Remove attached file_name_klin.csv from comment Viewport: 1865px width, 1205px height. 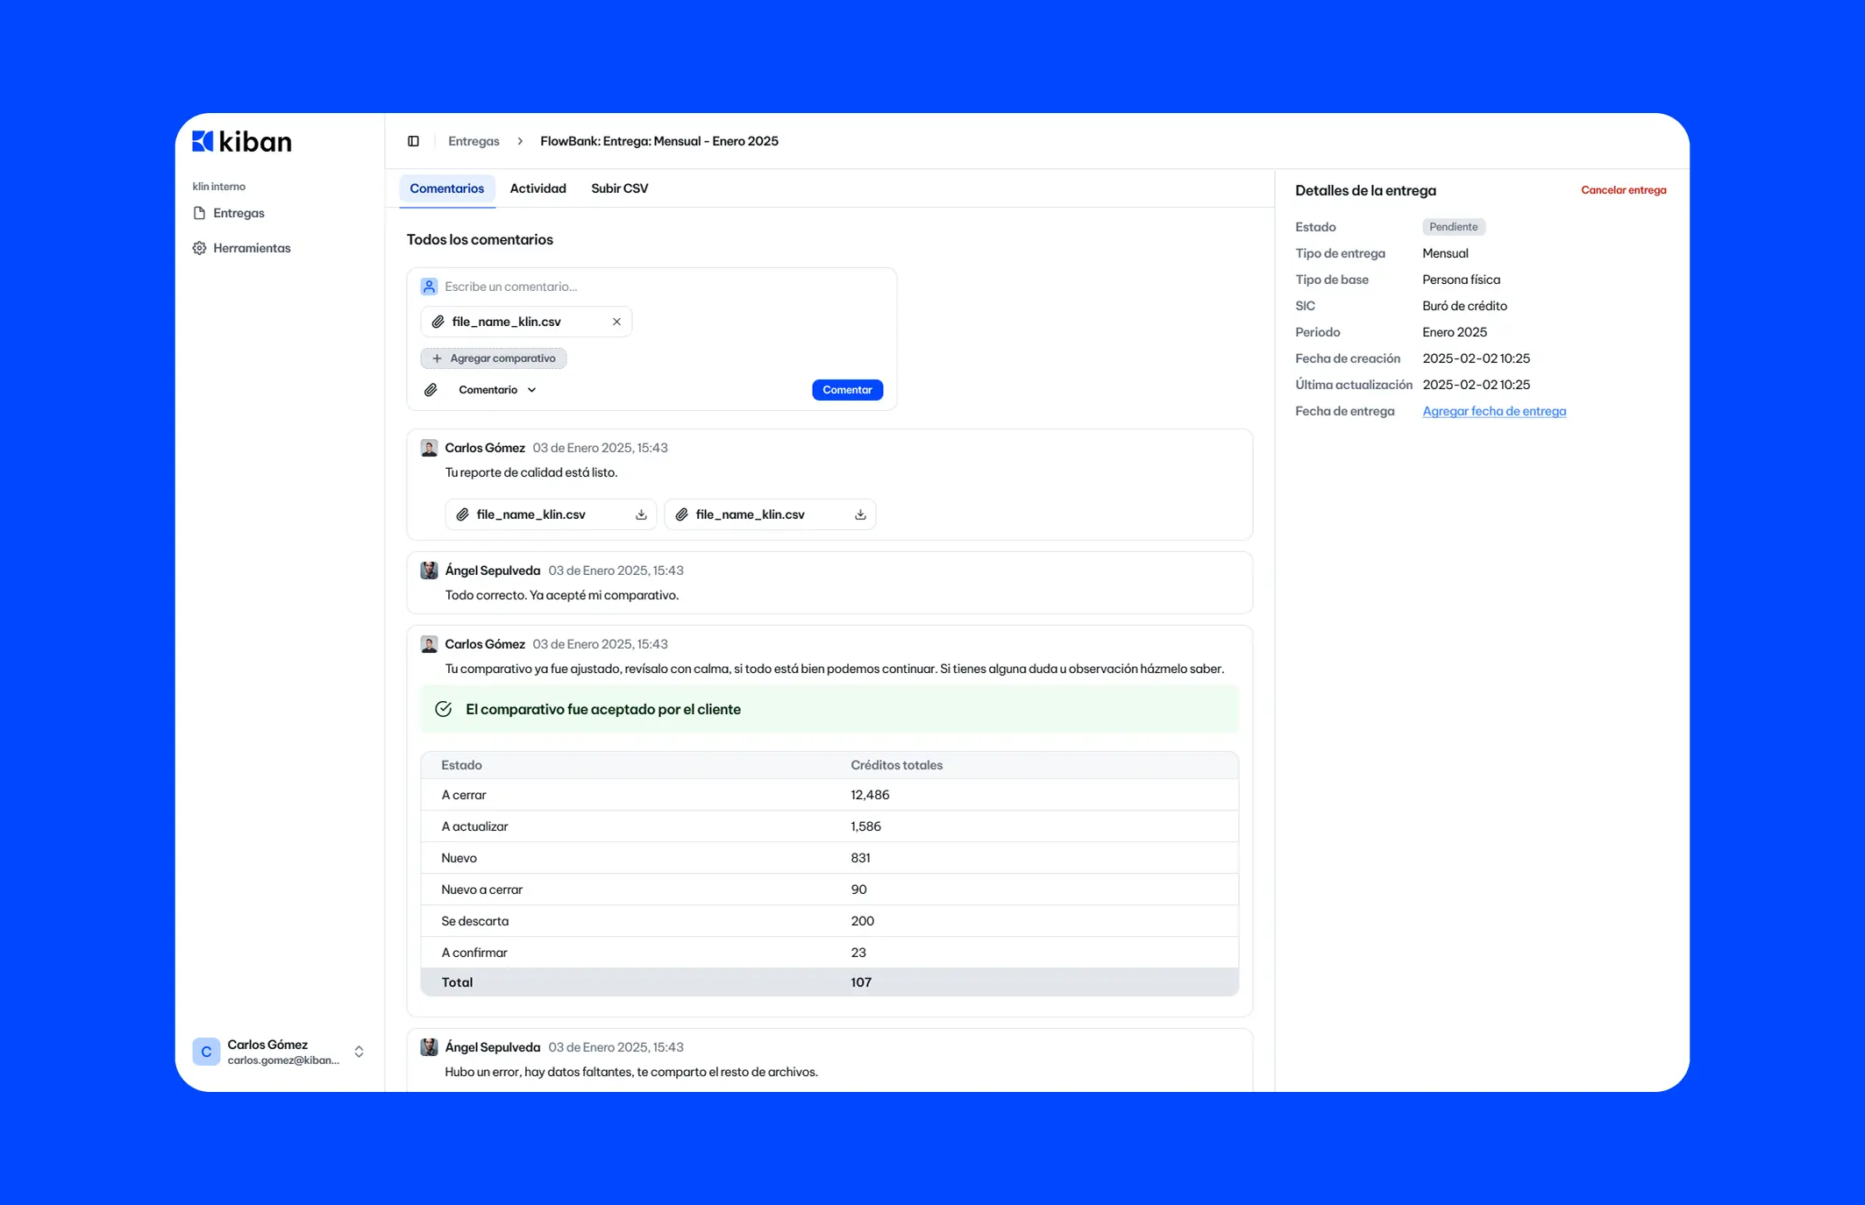point(616,322)
